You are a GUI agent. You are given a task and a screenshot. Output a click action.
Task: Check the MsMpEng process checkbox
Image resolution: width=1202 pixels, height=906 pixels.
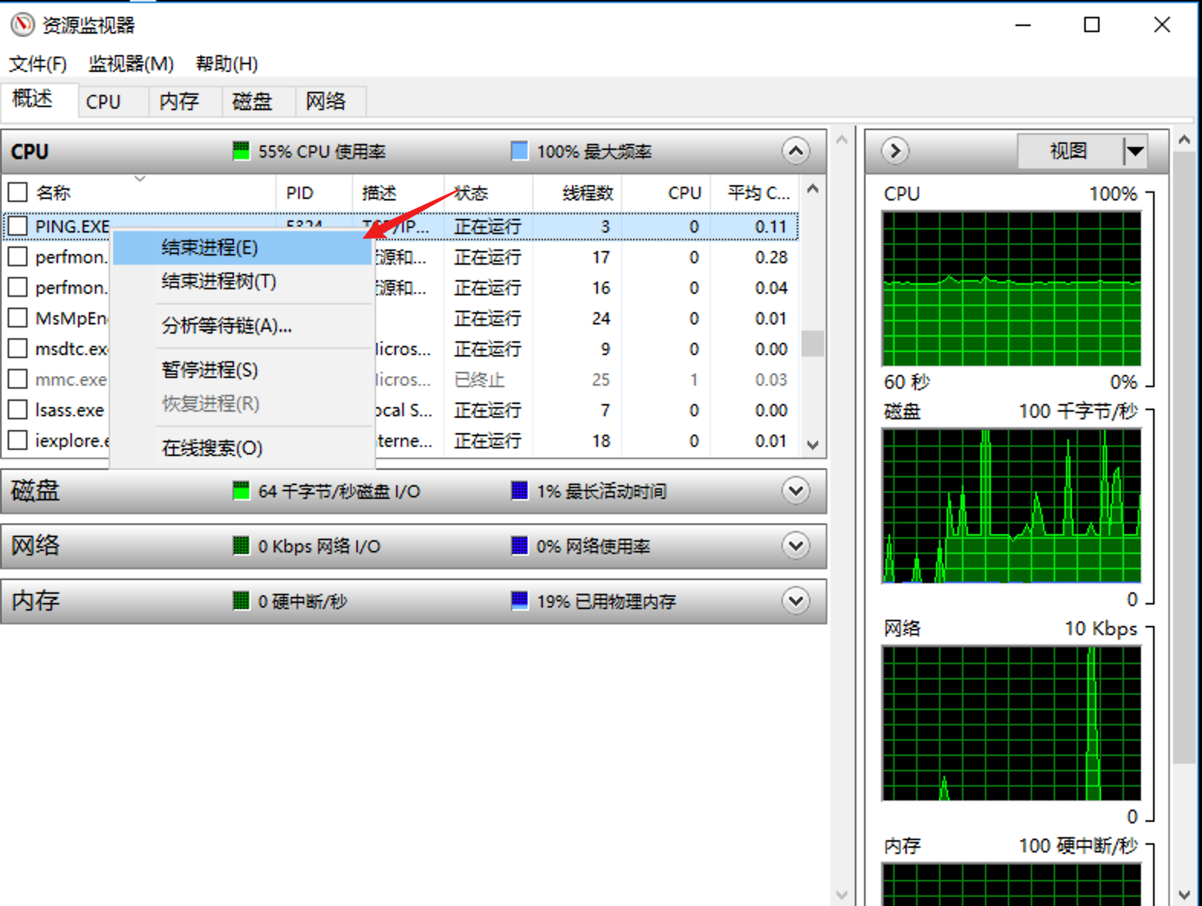[x=18, y=318]
